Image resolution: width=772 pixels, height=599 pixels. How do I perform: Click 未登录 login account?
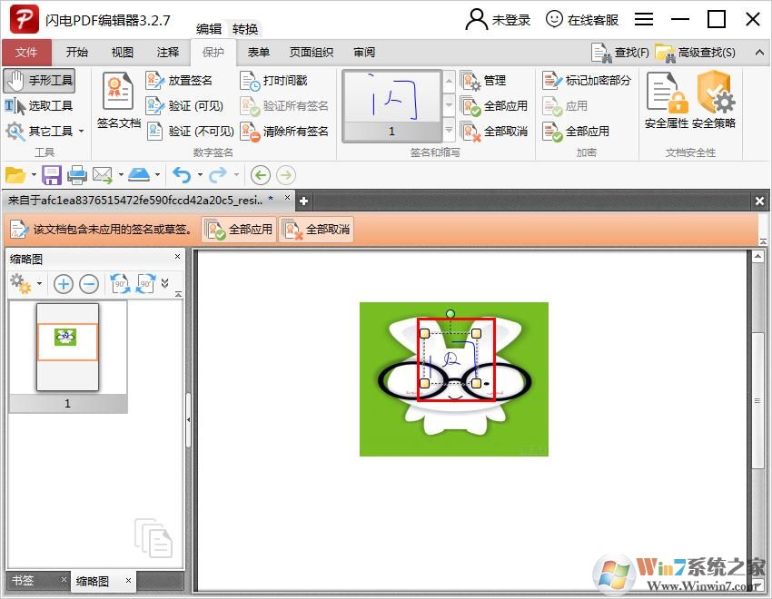pyautogui.click(x=498, y=20)
